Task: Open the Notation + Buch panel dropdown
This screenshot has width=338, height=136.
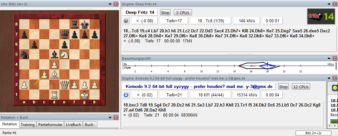Action: click(x=110, y=117)
